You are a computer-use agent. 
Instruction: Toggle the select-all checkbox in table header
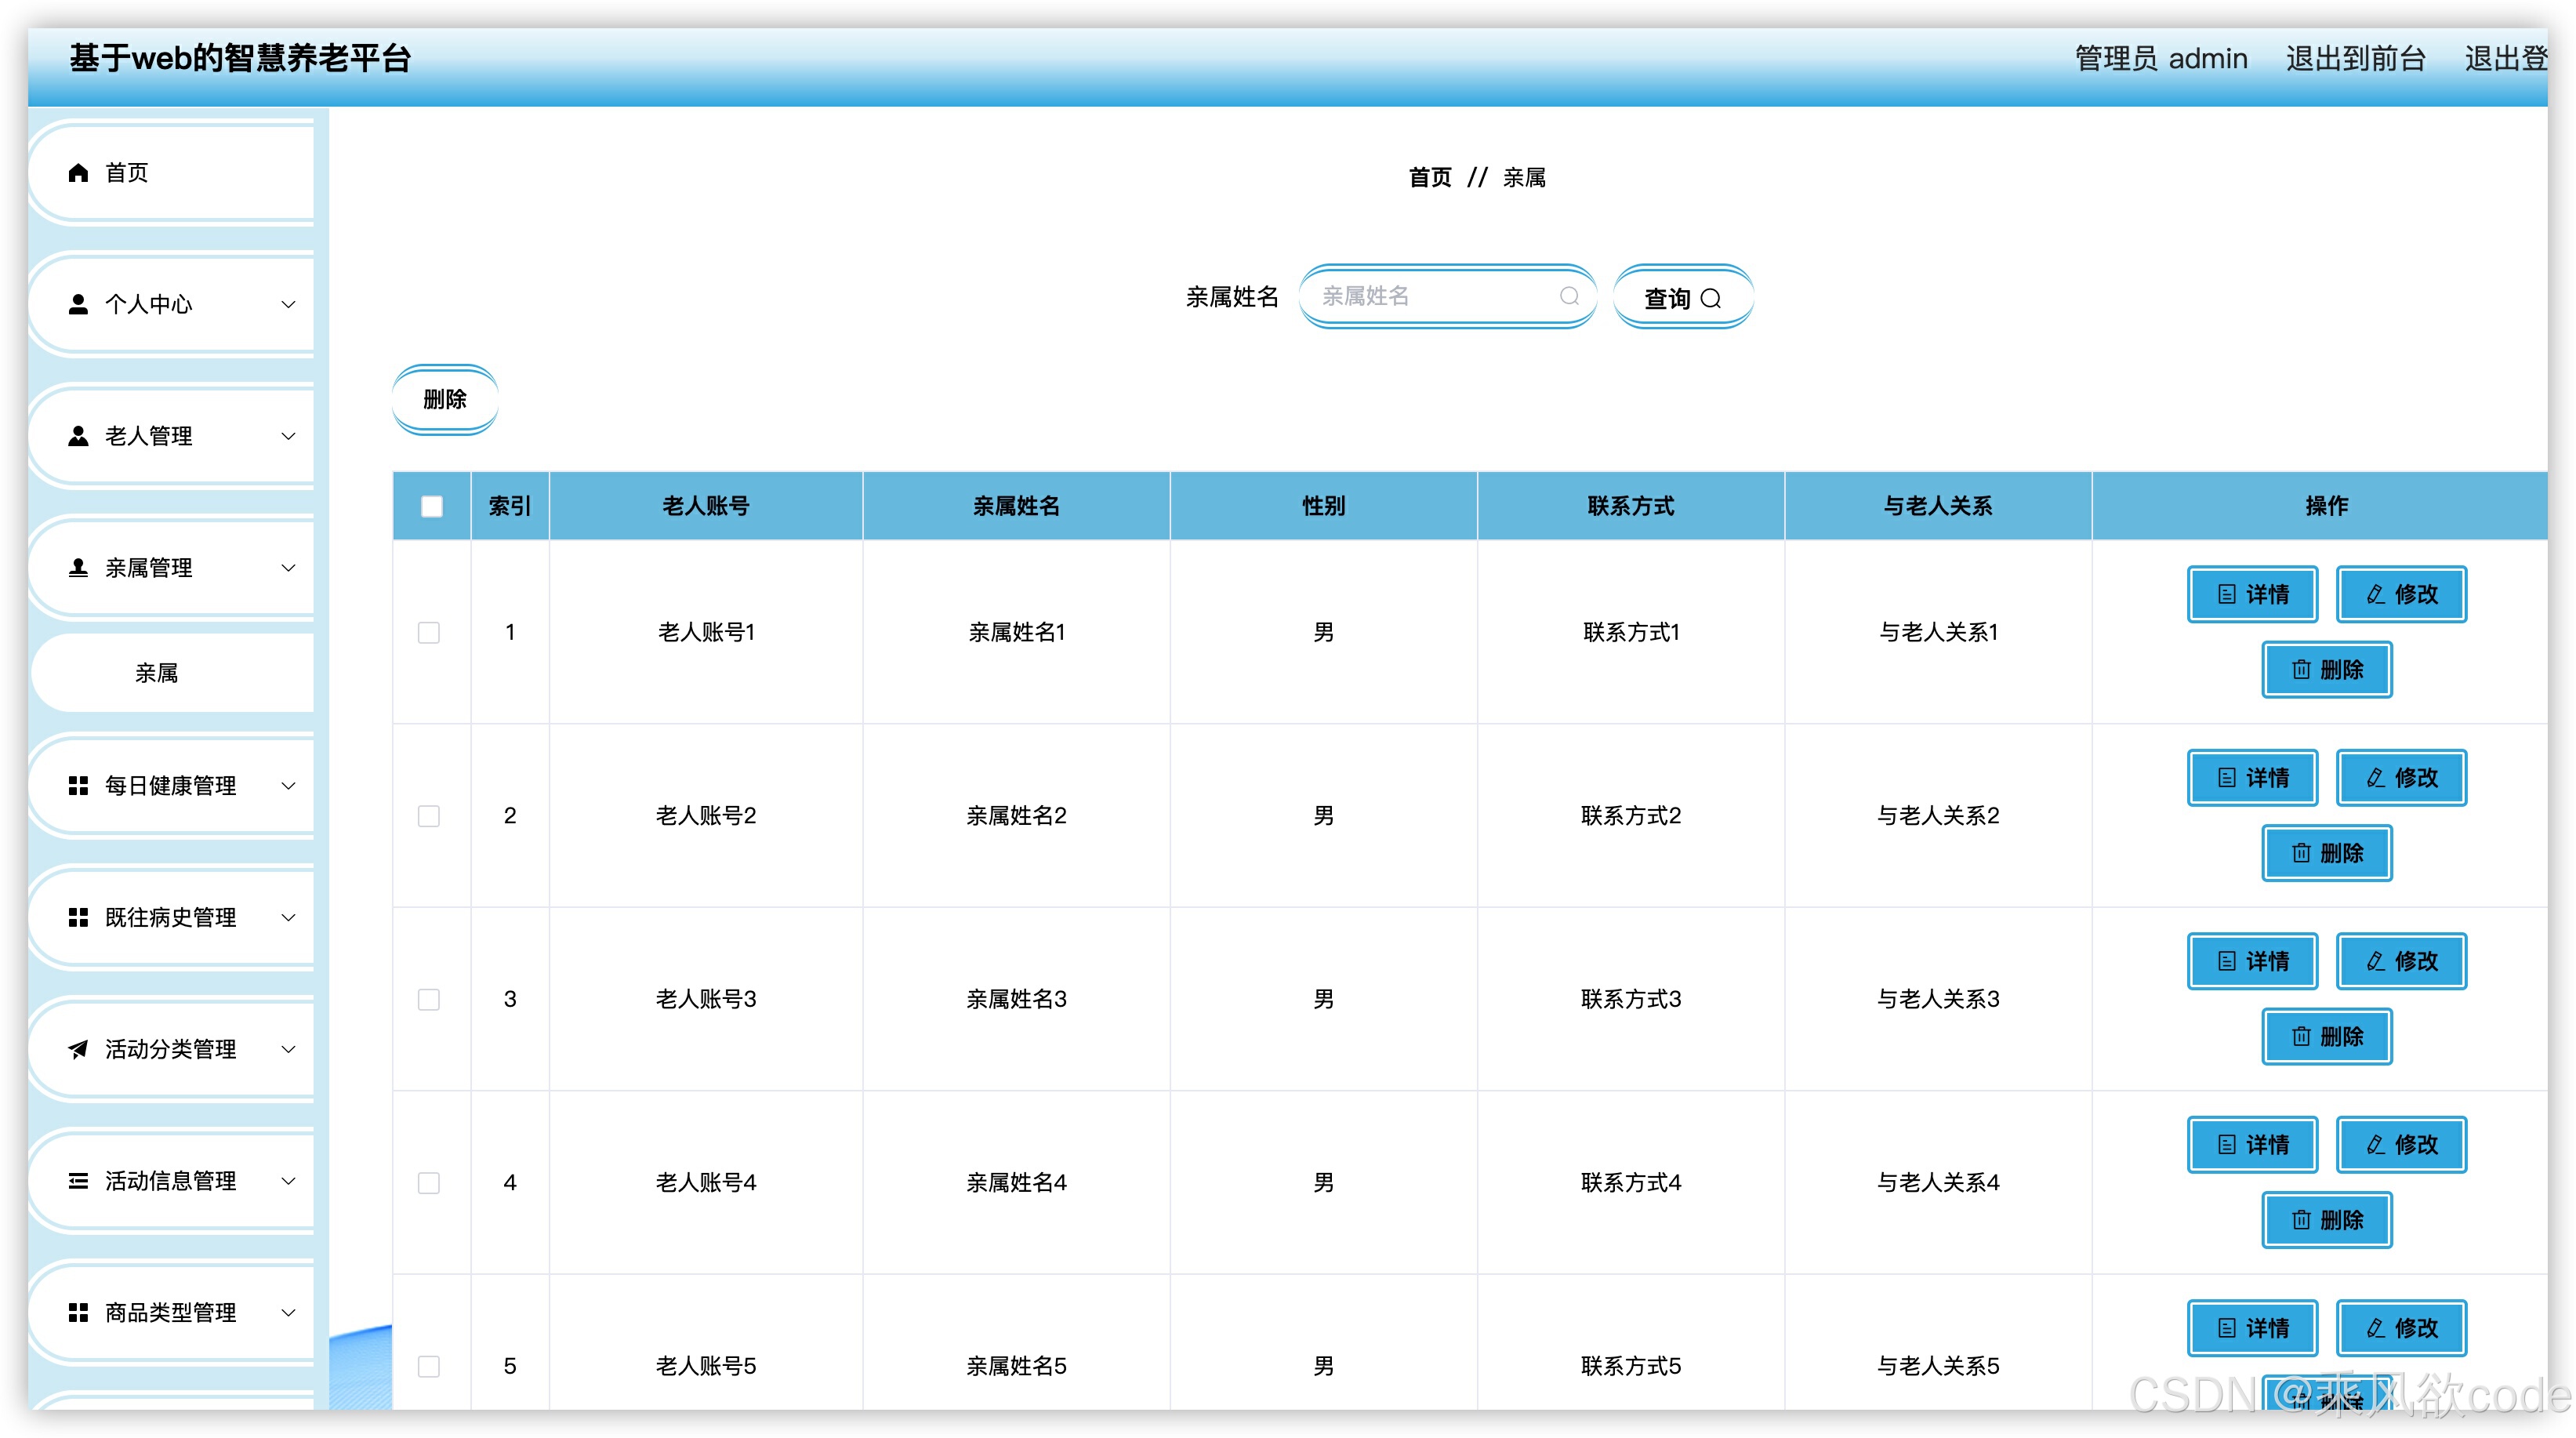point(432,507)
